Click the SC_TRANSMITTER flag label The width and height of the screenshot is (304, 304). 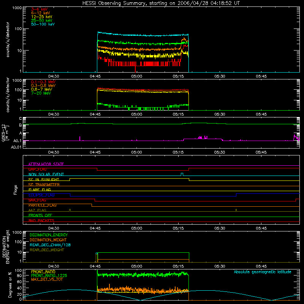[44, 185]
